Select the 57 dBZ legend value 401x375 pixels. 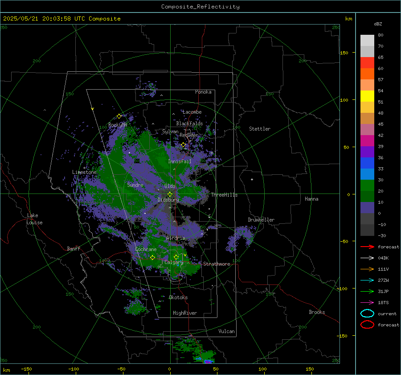tap(381, 80)
